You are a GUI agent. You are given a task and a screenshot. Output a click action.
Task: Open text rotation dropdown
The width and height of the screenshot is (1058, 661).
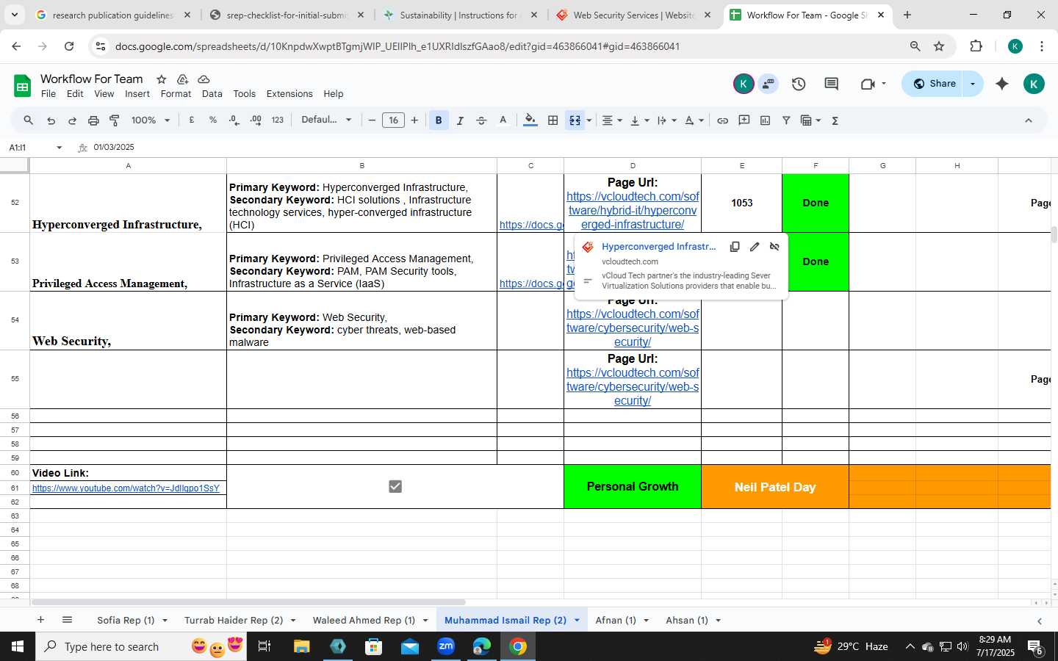[x=694, y=120]
